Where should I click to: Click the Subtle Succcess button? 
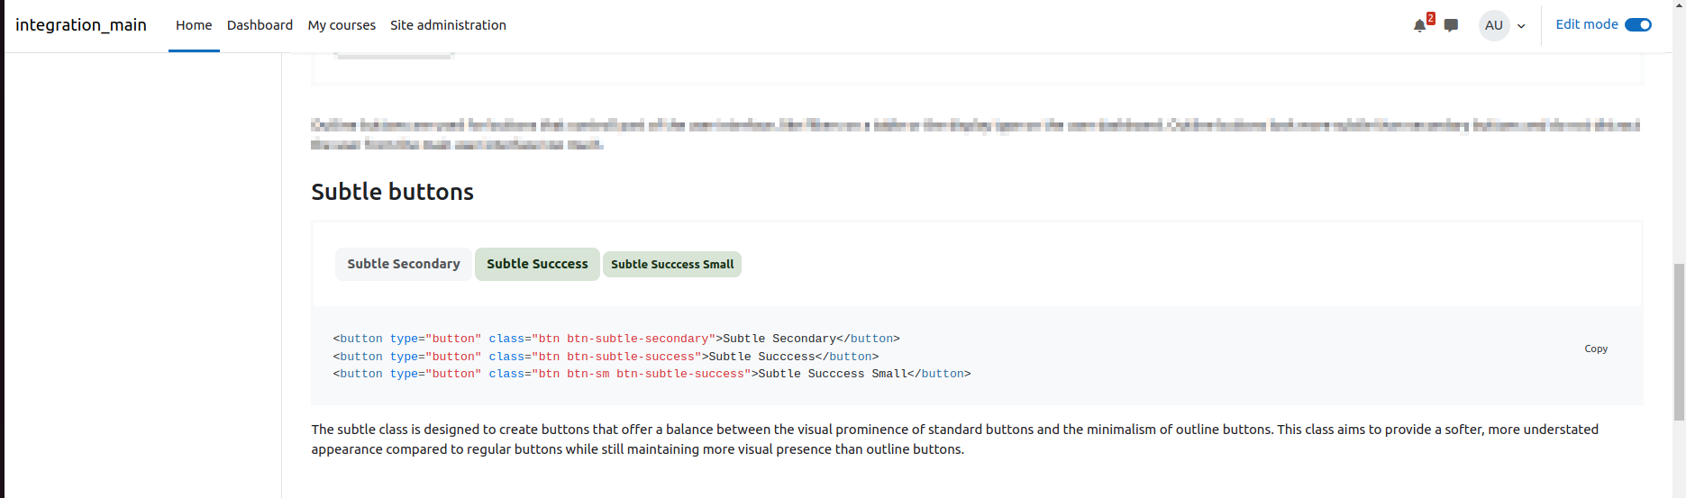tap(537, 264)
